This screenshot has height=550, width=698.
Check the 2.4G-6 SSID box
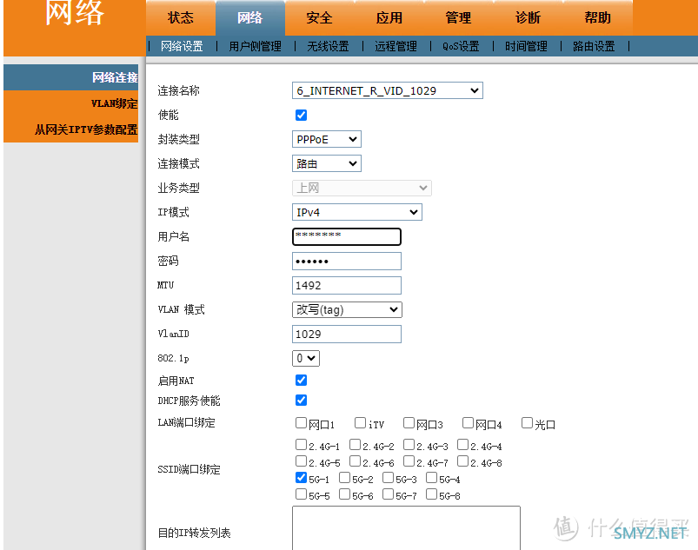pyautogui.click(x=355, y=461)
